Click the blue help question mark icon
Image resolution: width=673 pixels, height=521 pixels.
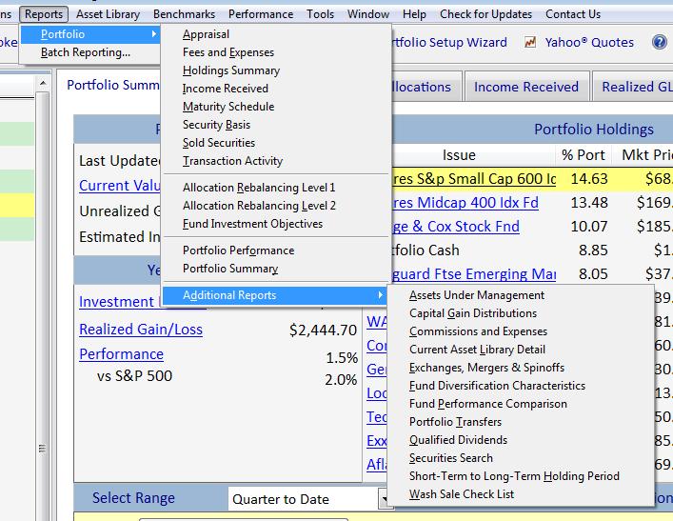(660, 42)
